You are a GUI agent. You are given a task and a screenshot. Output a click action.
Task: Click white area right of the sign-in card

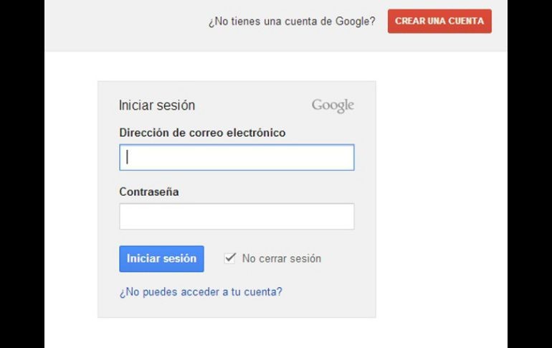click(441, 201)
